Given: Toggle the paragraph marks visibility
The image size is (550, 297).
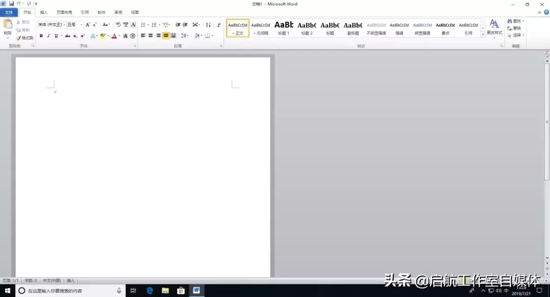Looking at the screenshot, I should click(219, 25).
